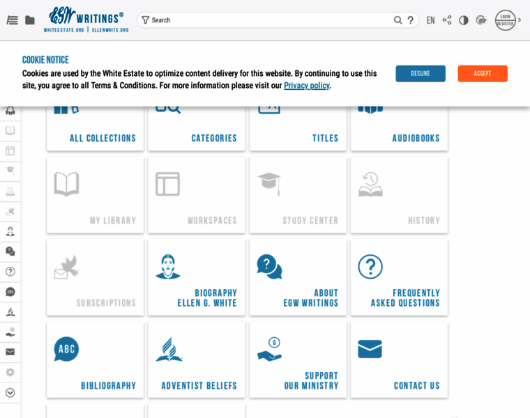Click sidebar graduation cap study icon
The width and height of the screenshot is (530, 418).
(10, 171)
